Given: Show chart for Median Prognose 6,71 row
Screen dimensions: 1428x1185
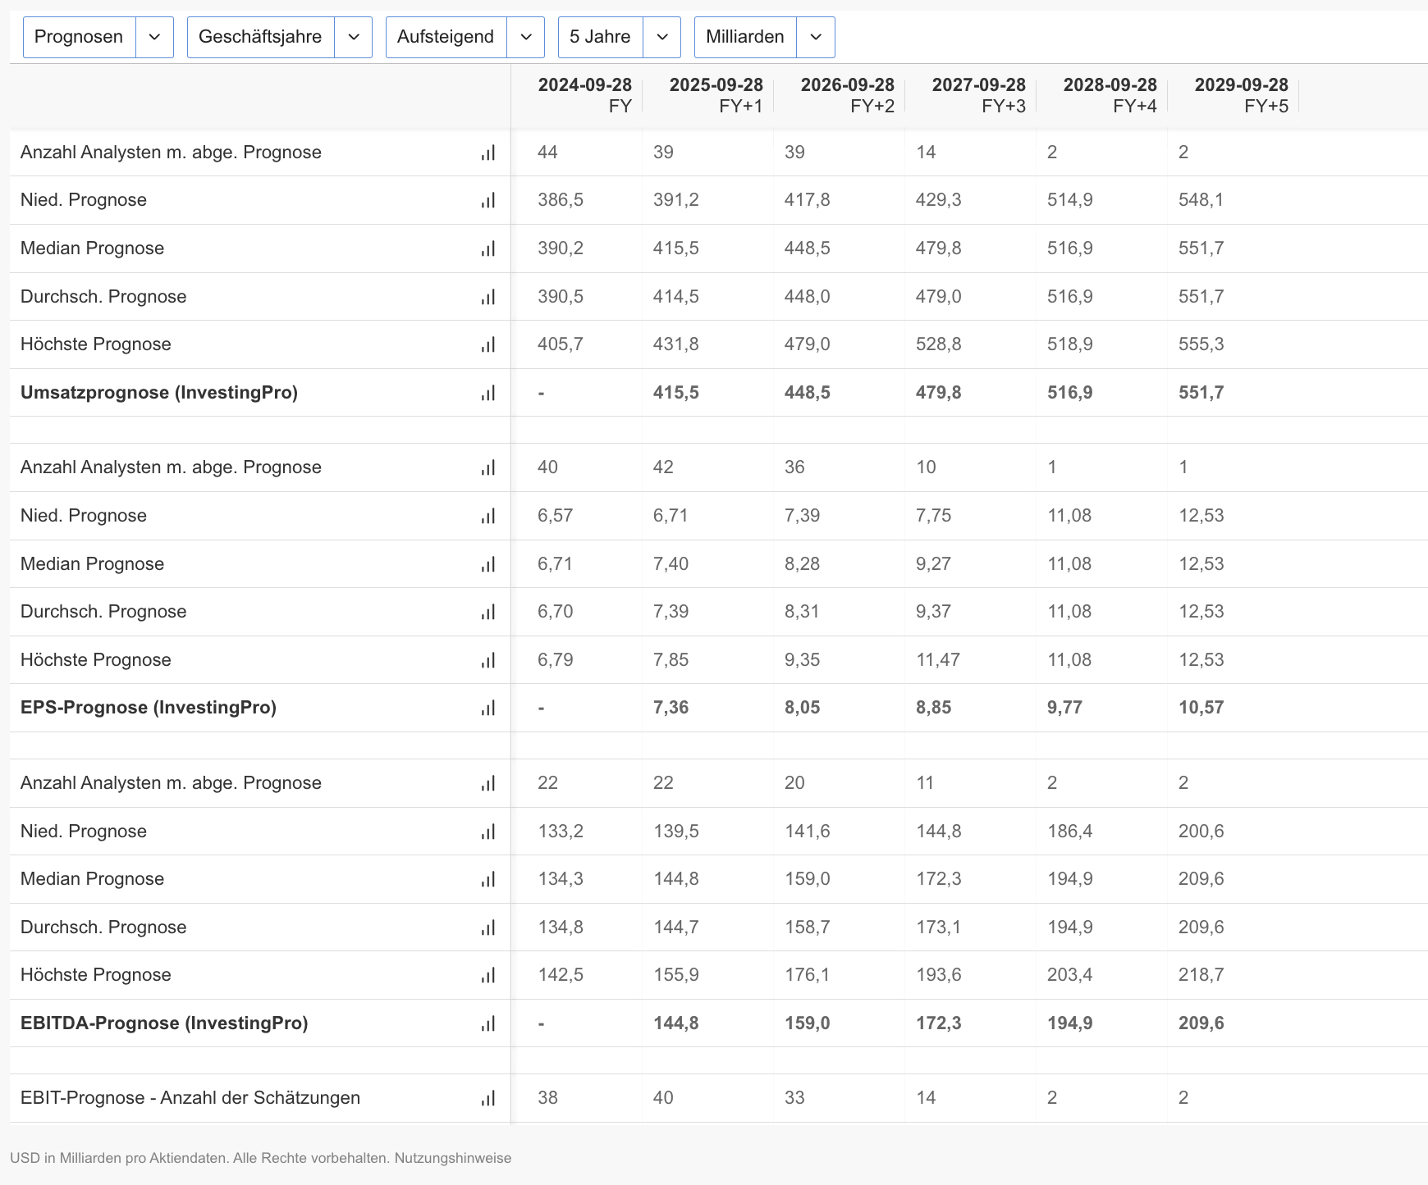Looking at the screenshot, I should (488, 564).
